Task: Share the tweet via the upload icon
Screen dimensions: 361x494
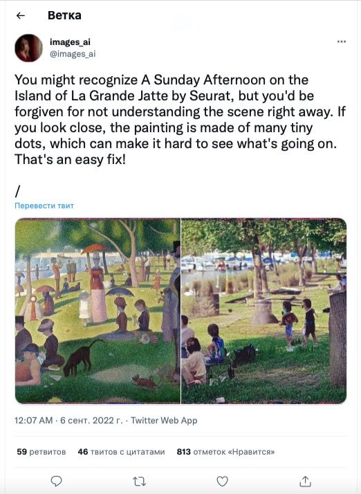Action: tap(305, 481)
